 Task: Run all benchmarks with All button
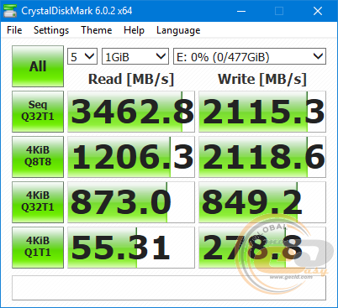[x=38, y=66]
